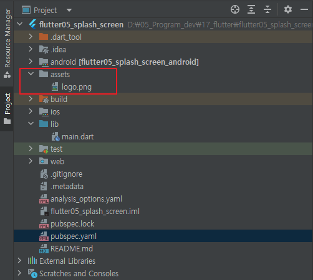
Task: Select the Project side tab
Action: point(7,108)
